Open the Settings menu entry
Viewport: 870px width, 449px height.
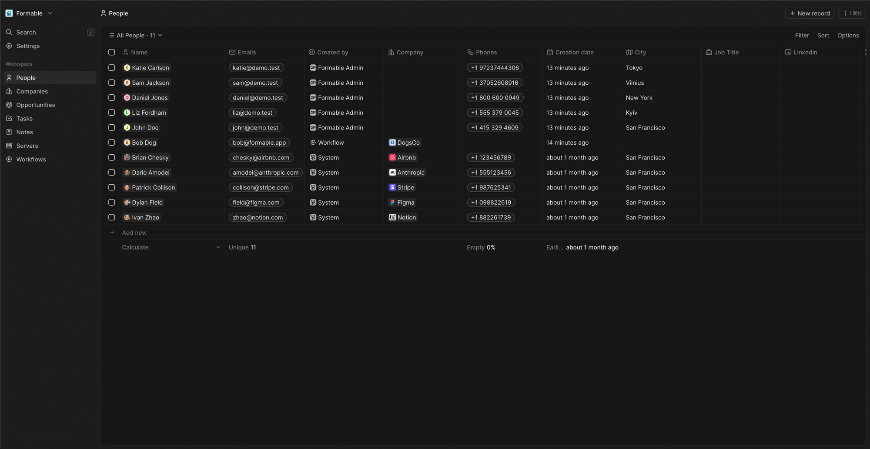(x=28, y=46)
